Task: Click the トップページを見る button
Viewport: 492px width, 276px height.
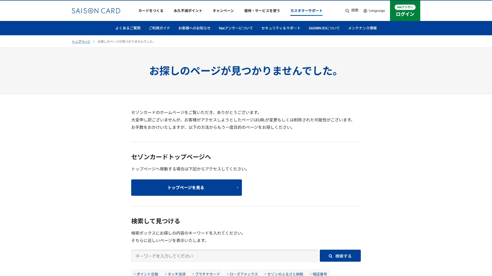Action: coord(187,188)
